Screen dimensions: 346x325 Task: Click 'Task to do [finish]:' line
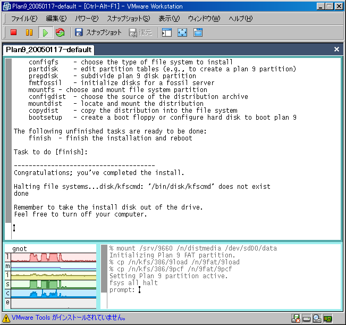point(50,152)
